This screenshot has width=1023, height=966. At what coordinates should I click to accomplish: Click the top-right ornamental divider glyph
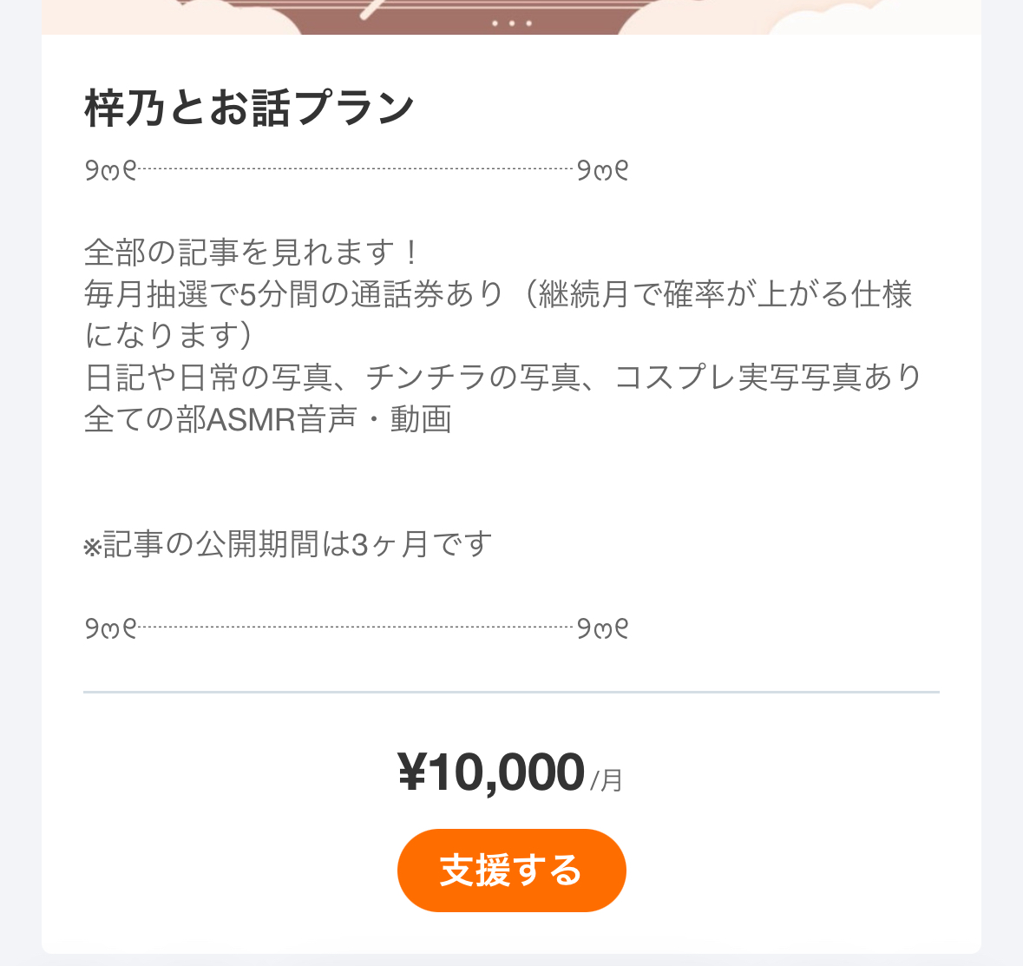coord(603,171)
